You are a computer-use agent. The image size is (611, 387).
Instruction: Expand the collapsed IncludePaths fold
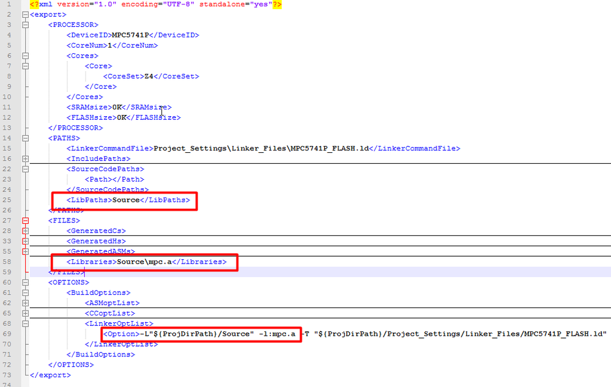pos(25,159)
